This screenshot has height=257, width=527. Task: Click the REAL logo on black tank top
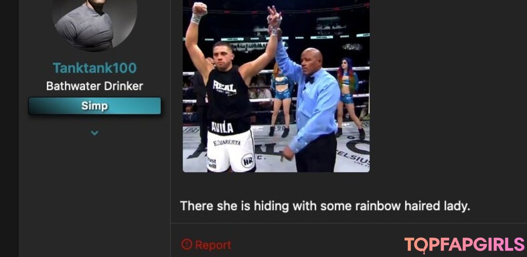pyautogui.click(x=224, y=88)
